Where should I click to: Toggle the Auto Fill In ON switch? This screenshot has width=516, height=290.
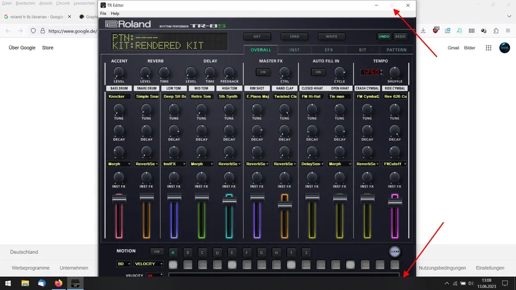(x=317, y=72)
